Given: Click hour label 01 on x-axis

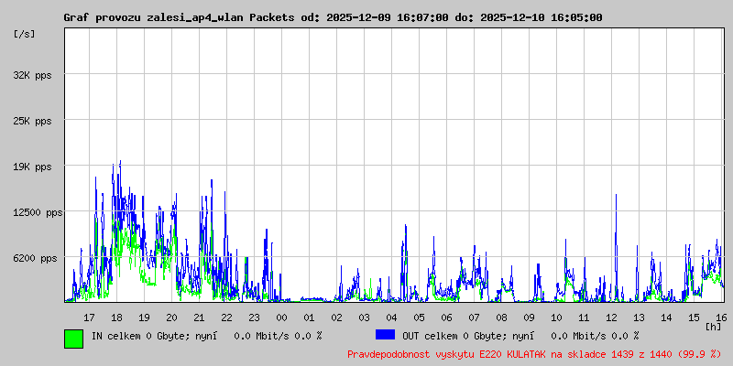Looking at the screenshot, I should pyautogui.click(x=309, y=318).
